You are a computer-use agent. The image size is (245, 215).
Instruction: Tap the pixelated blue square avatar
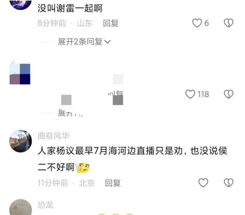point(20,73)
